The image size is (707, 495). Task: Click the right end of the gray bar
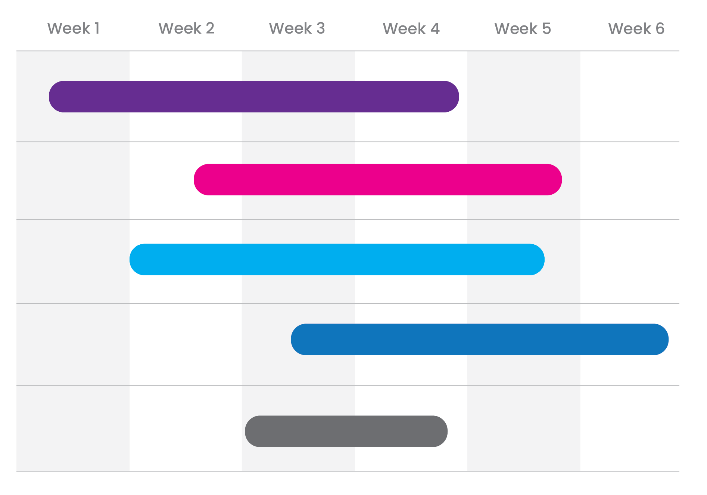coord(440,431)
